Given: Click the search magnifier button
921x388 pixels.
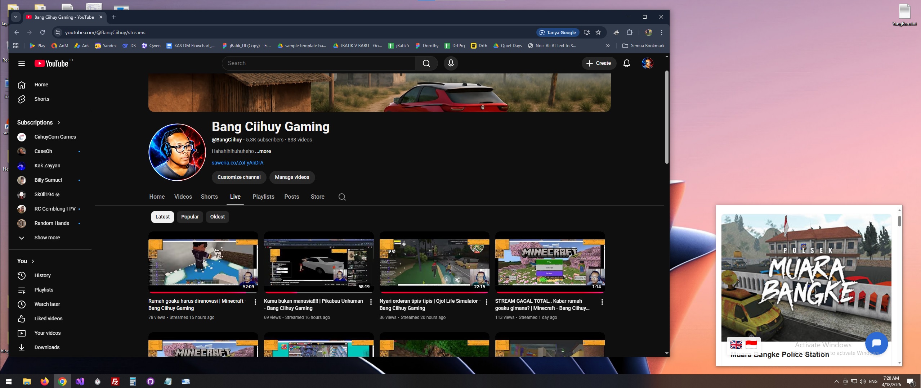Looking at the screenshot, I should pyautogui.click(x=426, y=63).
